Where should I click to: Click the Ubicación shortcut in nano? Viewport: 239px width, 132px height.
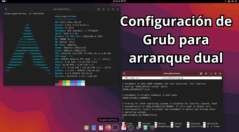[211, 124]
